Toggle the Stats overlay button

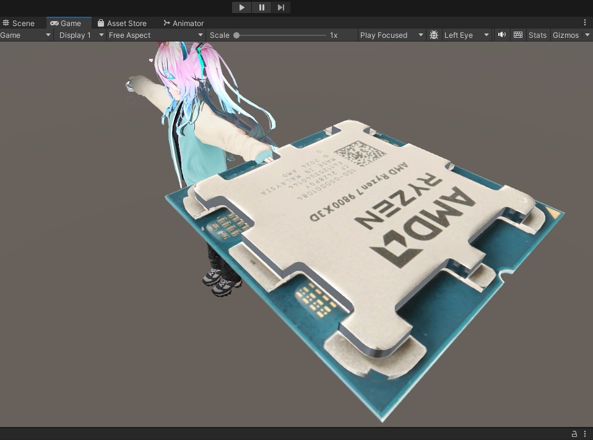coord(537,35)
